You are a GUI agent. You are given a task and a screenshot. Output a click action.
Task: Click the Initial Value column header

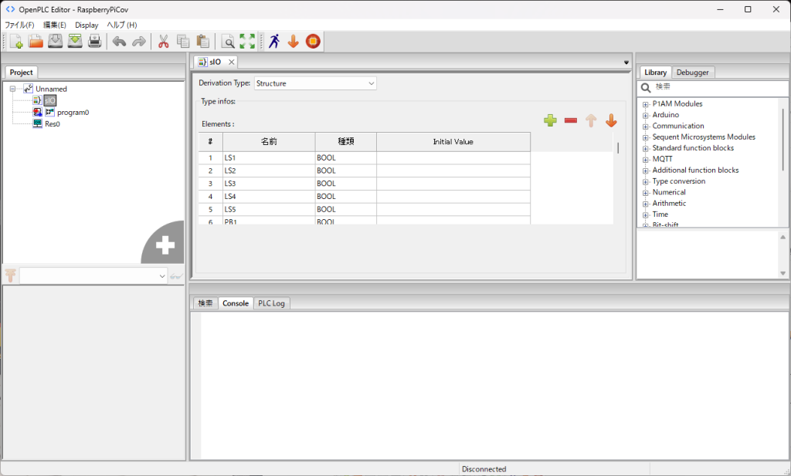(x=453, y=141)
